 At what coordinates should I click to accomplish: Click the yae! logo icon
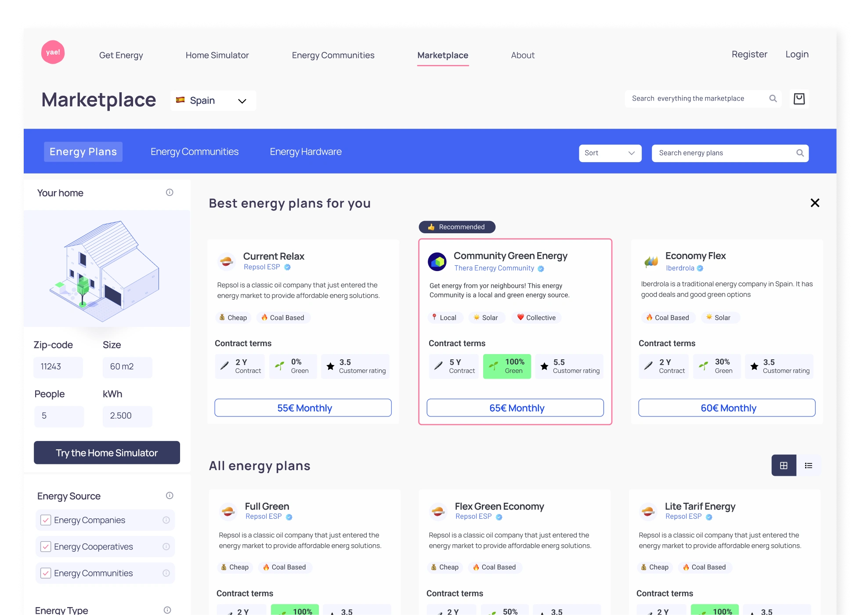click(53, 52)
